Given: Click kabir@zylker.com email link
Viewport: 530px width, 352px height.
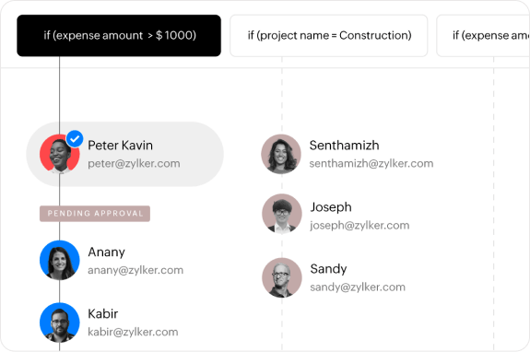Looking at the screenshot, I should tap(133, 332).
